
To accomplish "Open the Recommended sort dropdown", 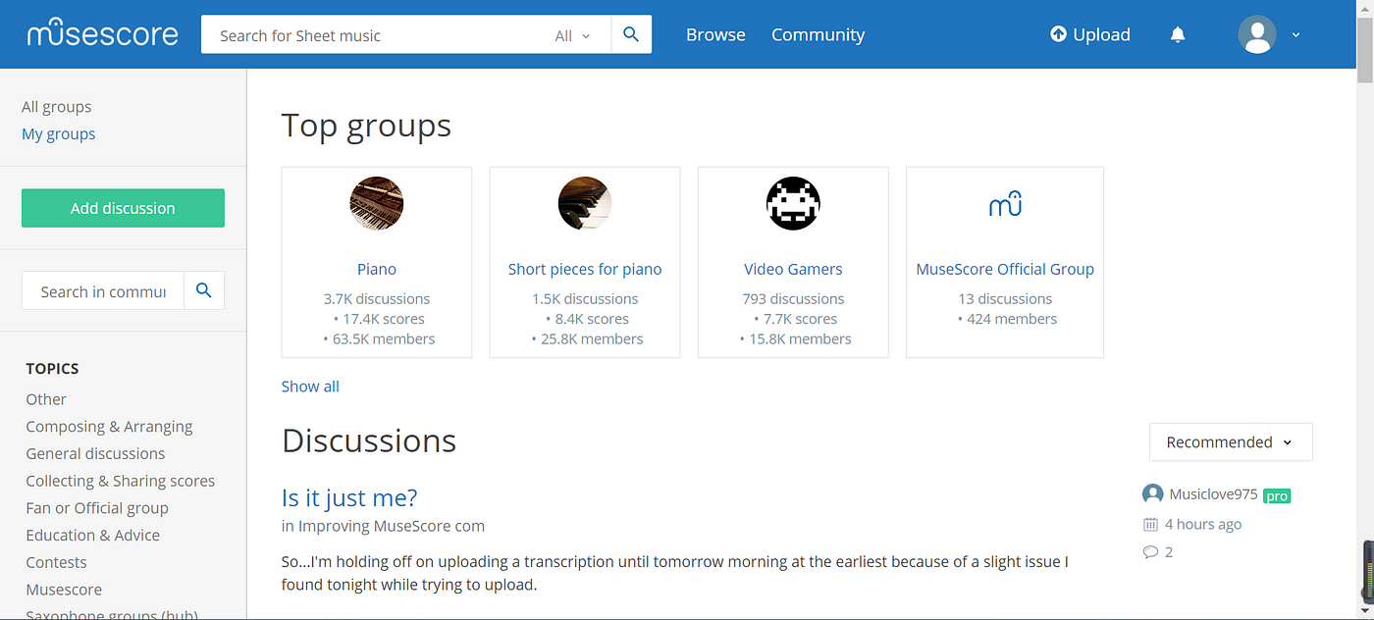I will [1231, 442].
